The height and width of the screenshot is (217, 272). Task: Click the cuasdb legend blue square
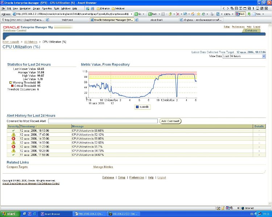pos(137,107)
